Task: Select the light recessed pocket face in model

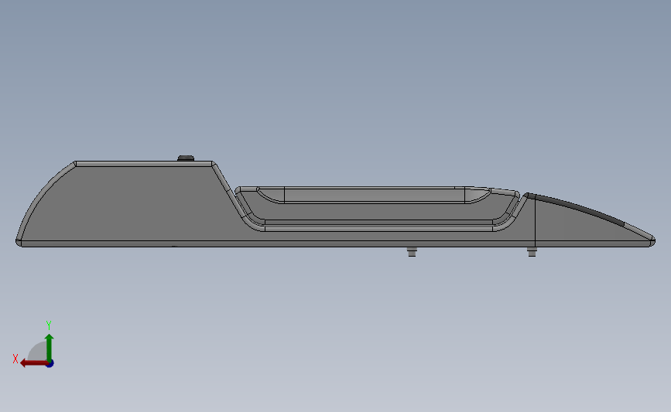Action: [x=375, y=195]
